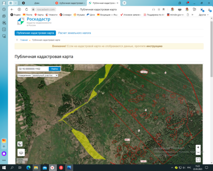Toggle fullscreen map view

pos(198,160)
